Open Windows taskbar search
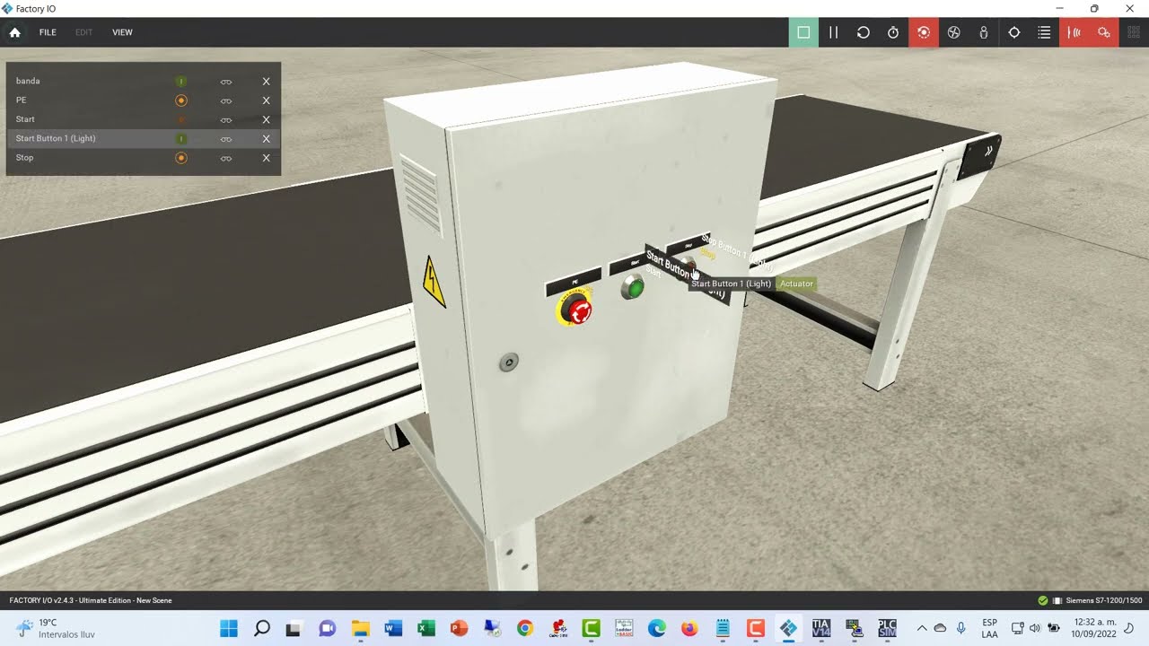The height and width of the screenshot is (646, 1149). point(262,628)
